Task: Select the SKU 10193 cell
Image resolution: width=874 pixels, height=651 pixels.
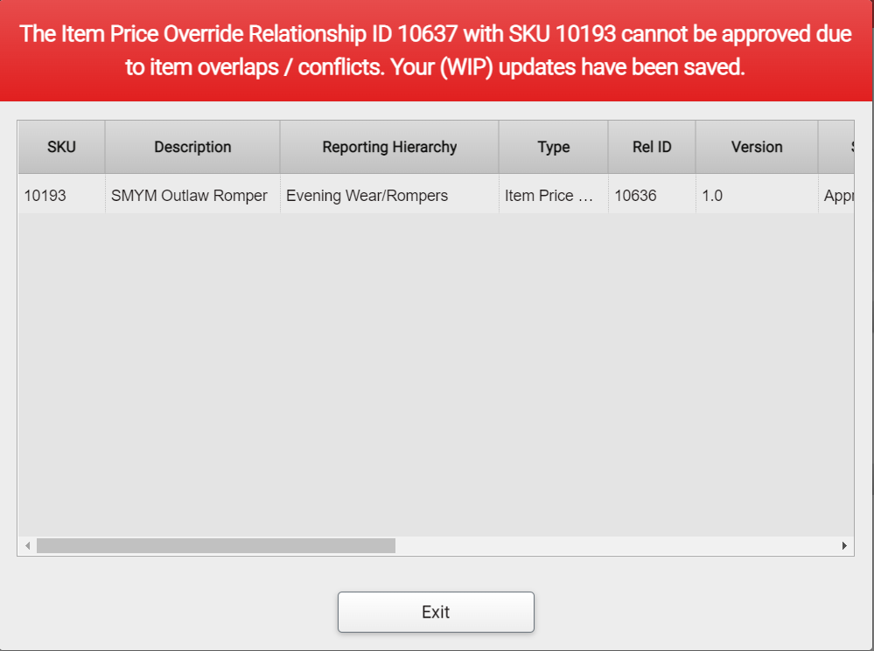Action: [x=61, y=196]
